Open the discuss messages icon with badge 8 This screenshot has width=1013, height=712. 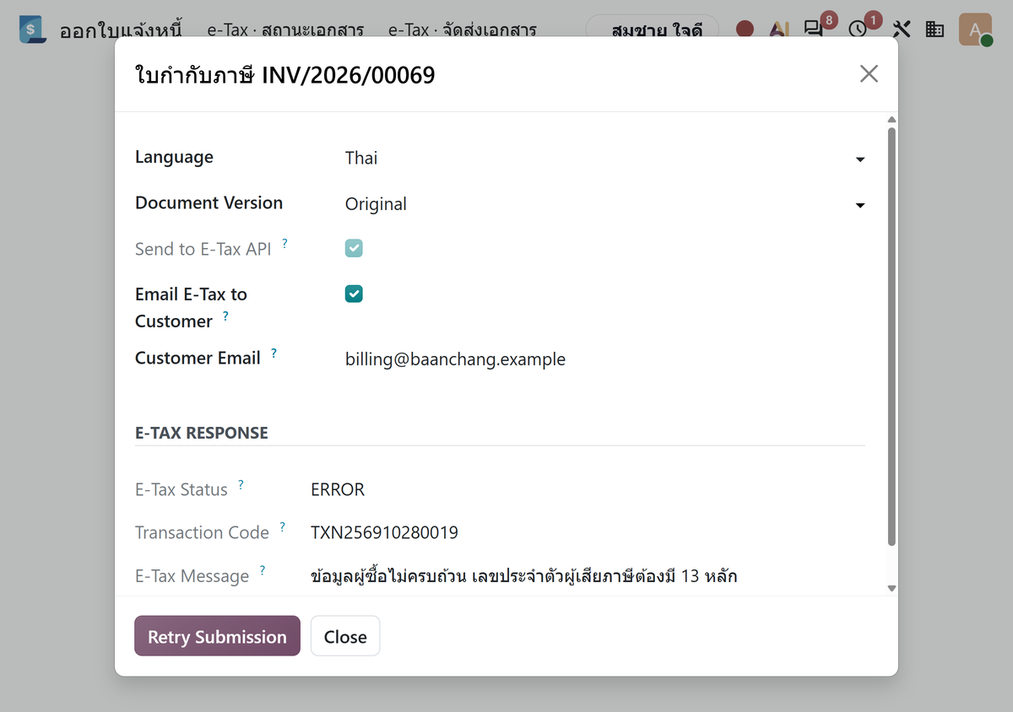click(x=815, y=29)
